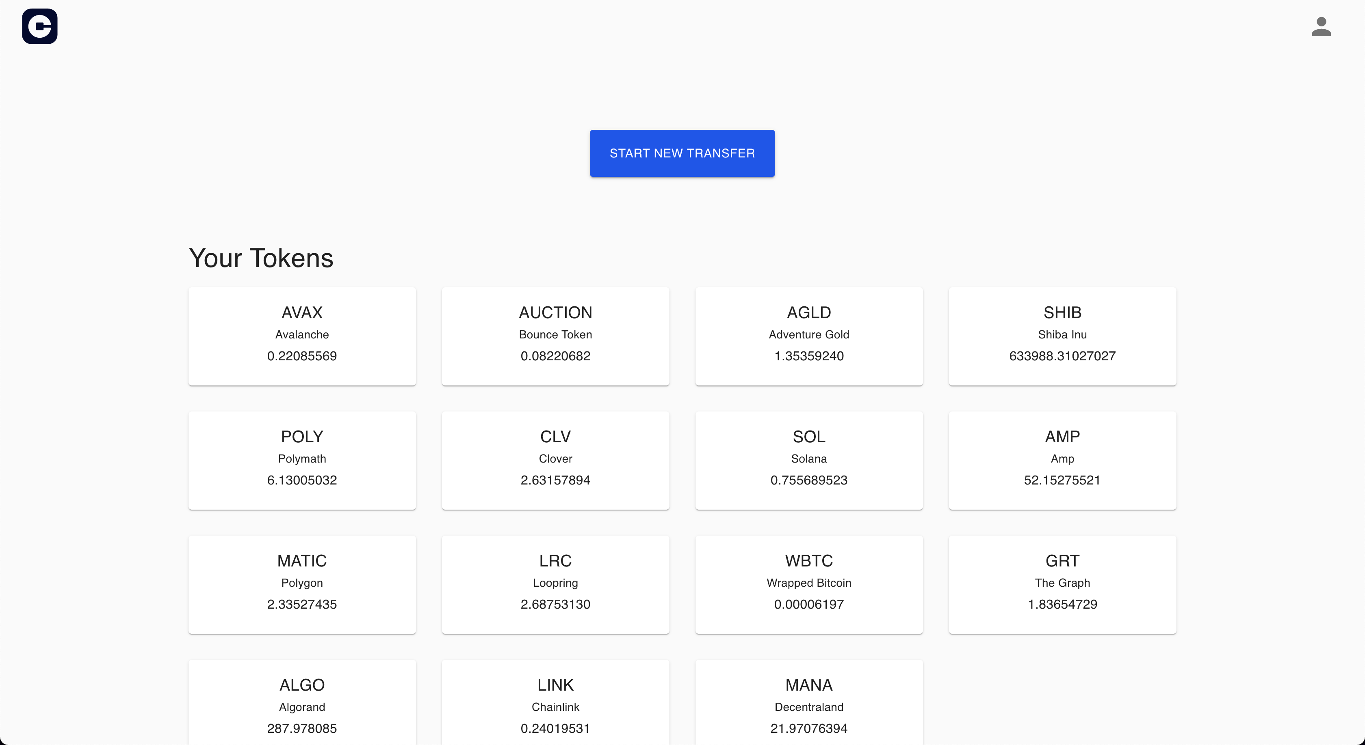
Task: Open the user profile icon
Action: tap(1321, 26)
